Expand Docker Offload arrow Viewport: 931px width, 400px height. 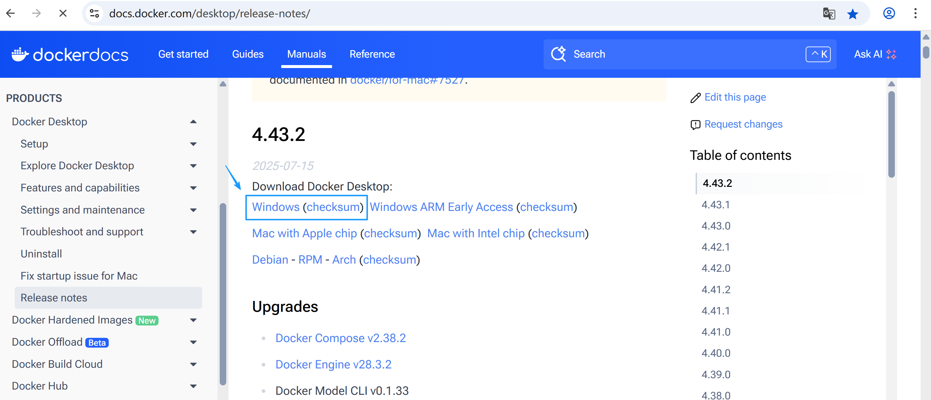point(193,342)
